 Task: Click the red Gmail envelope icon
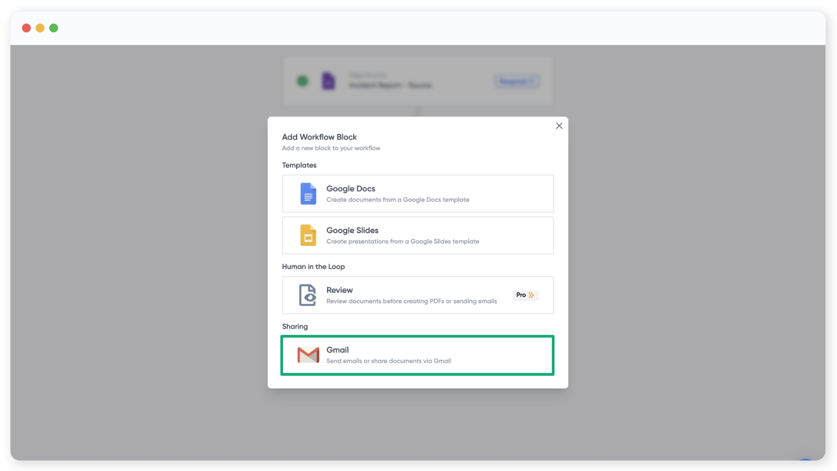pyautogui.click(x=308, y=355)
